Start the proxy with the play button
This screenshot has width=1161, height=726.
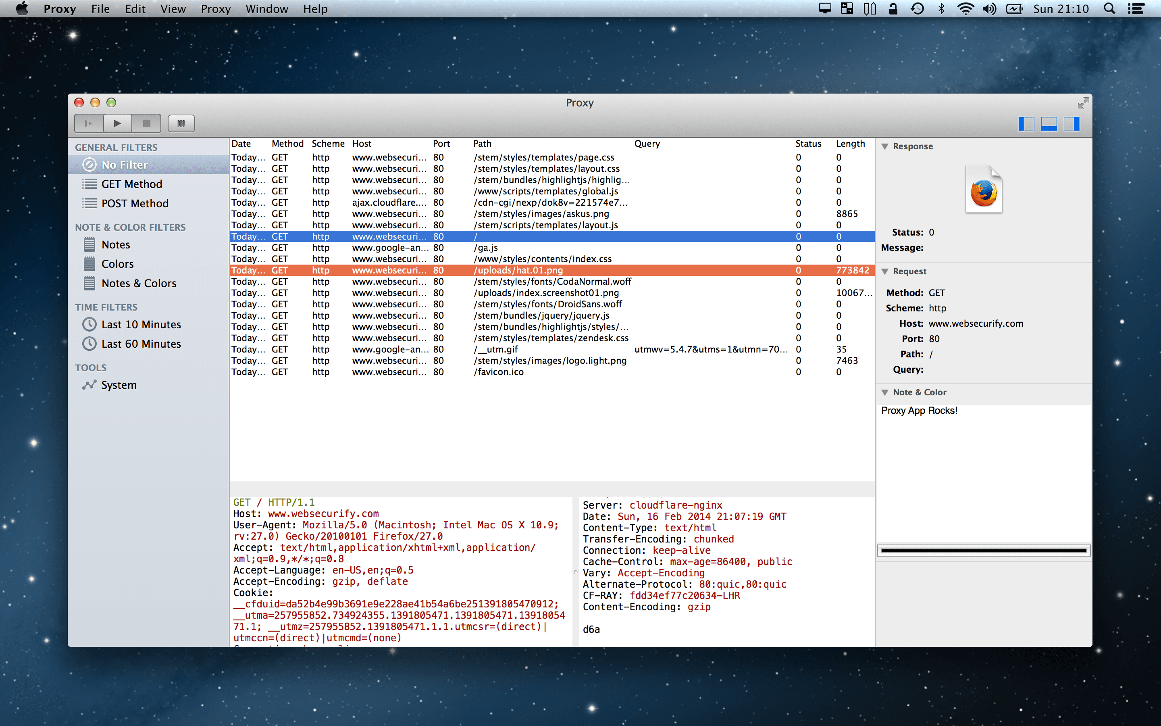click(118, 123)
